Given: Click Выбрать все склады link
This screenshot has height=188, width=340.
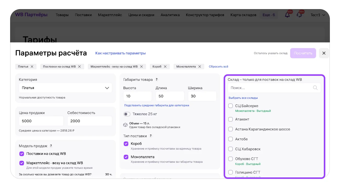Looking at the screenshot, I should pyautogui.click(x=243, y=98).
